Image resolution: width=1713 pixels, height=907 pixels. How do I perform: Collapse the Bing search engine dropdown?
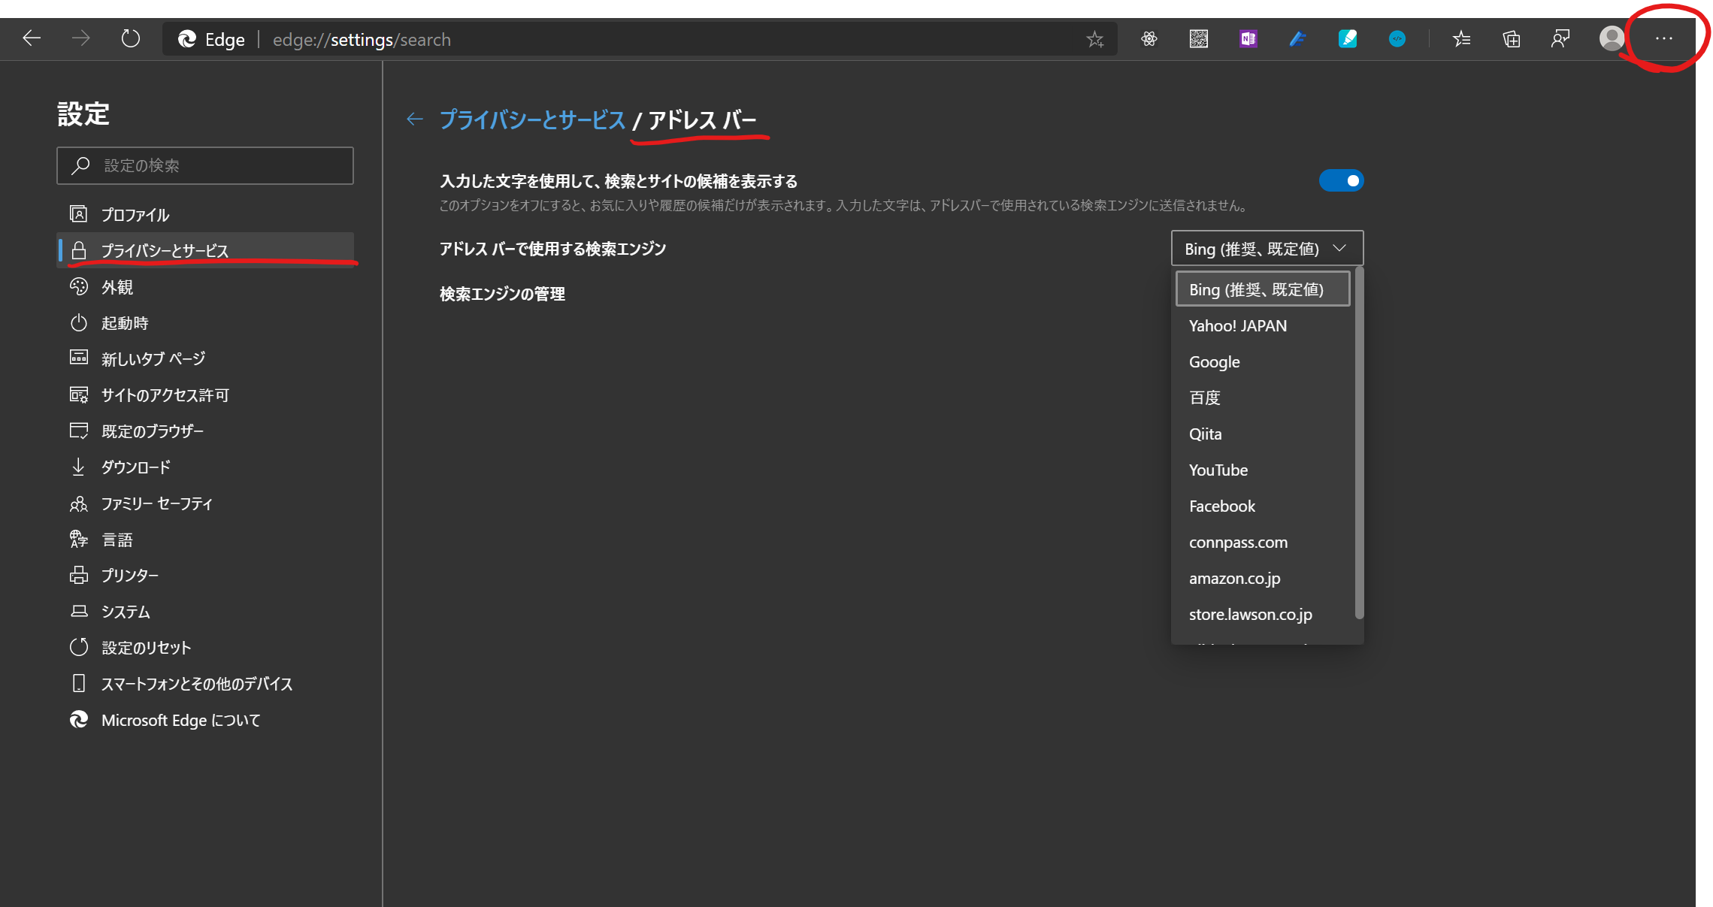click(1267, 249)
